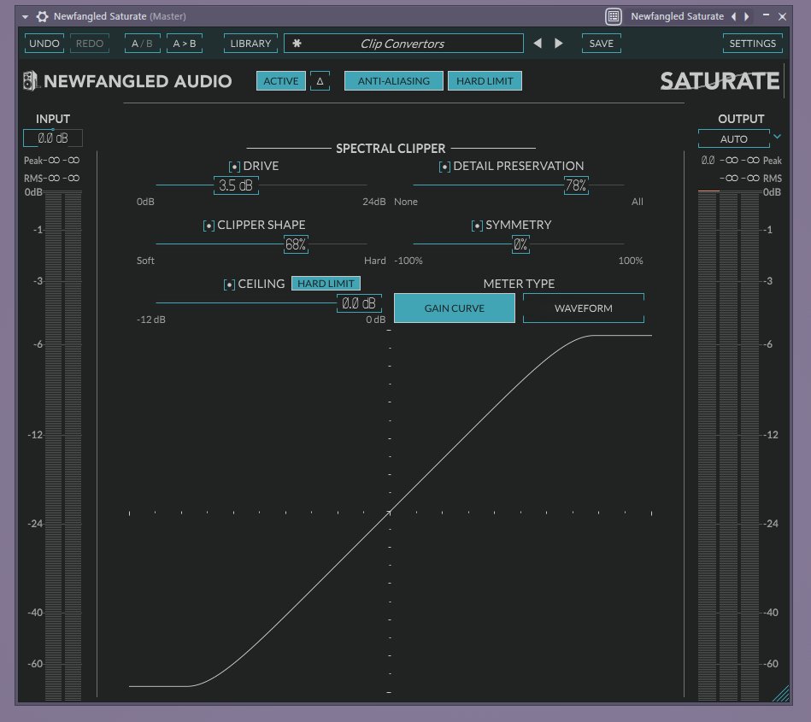811x722 pixels.
Task: Switch meter type to WAVEFORM
Action: (584, 308)
